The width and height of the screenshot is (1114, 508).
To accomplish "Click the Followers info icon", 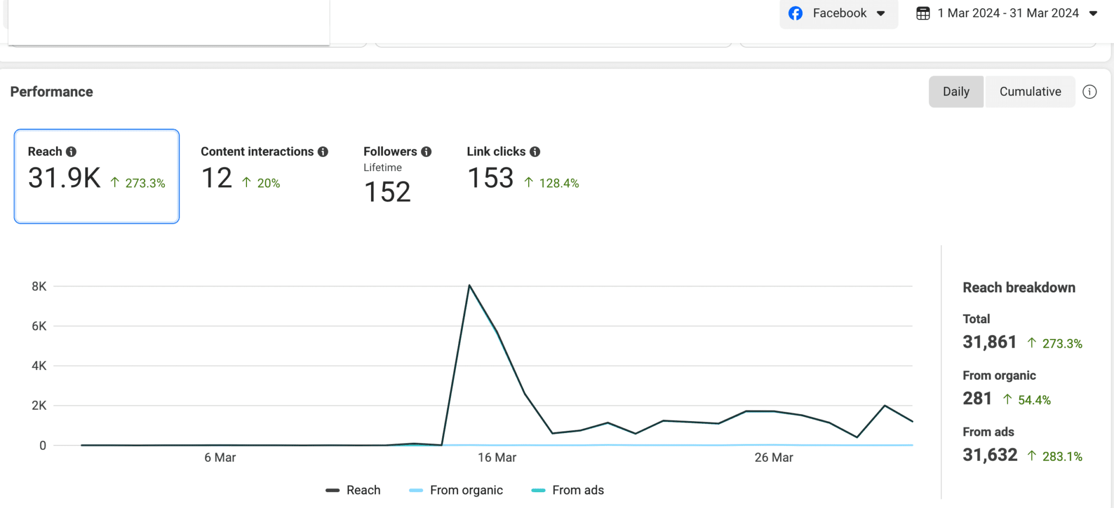I will pos(426,152).
